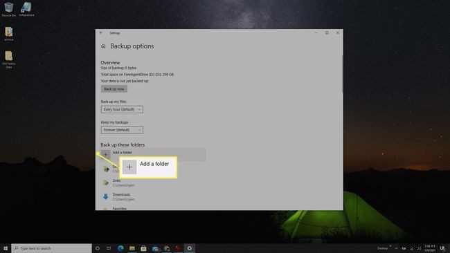Open the Back up my files frequency dropdown
The width and height of the screenshot is (450, 253).
point(122,109)
